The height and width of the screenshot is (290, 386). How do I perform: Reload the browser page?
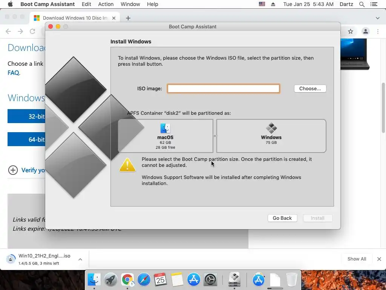[x=32, y=31]
